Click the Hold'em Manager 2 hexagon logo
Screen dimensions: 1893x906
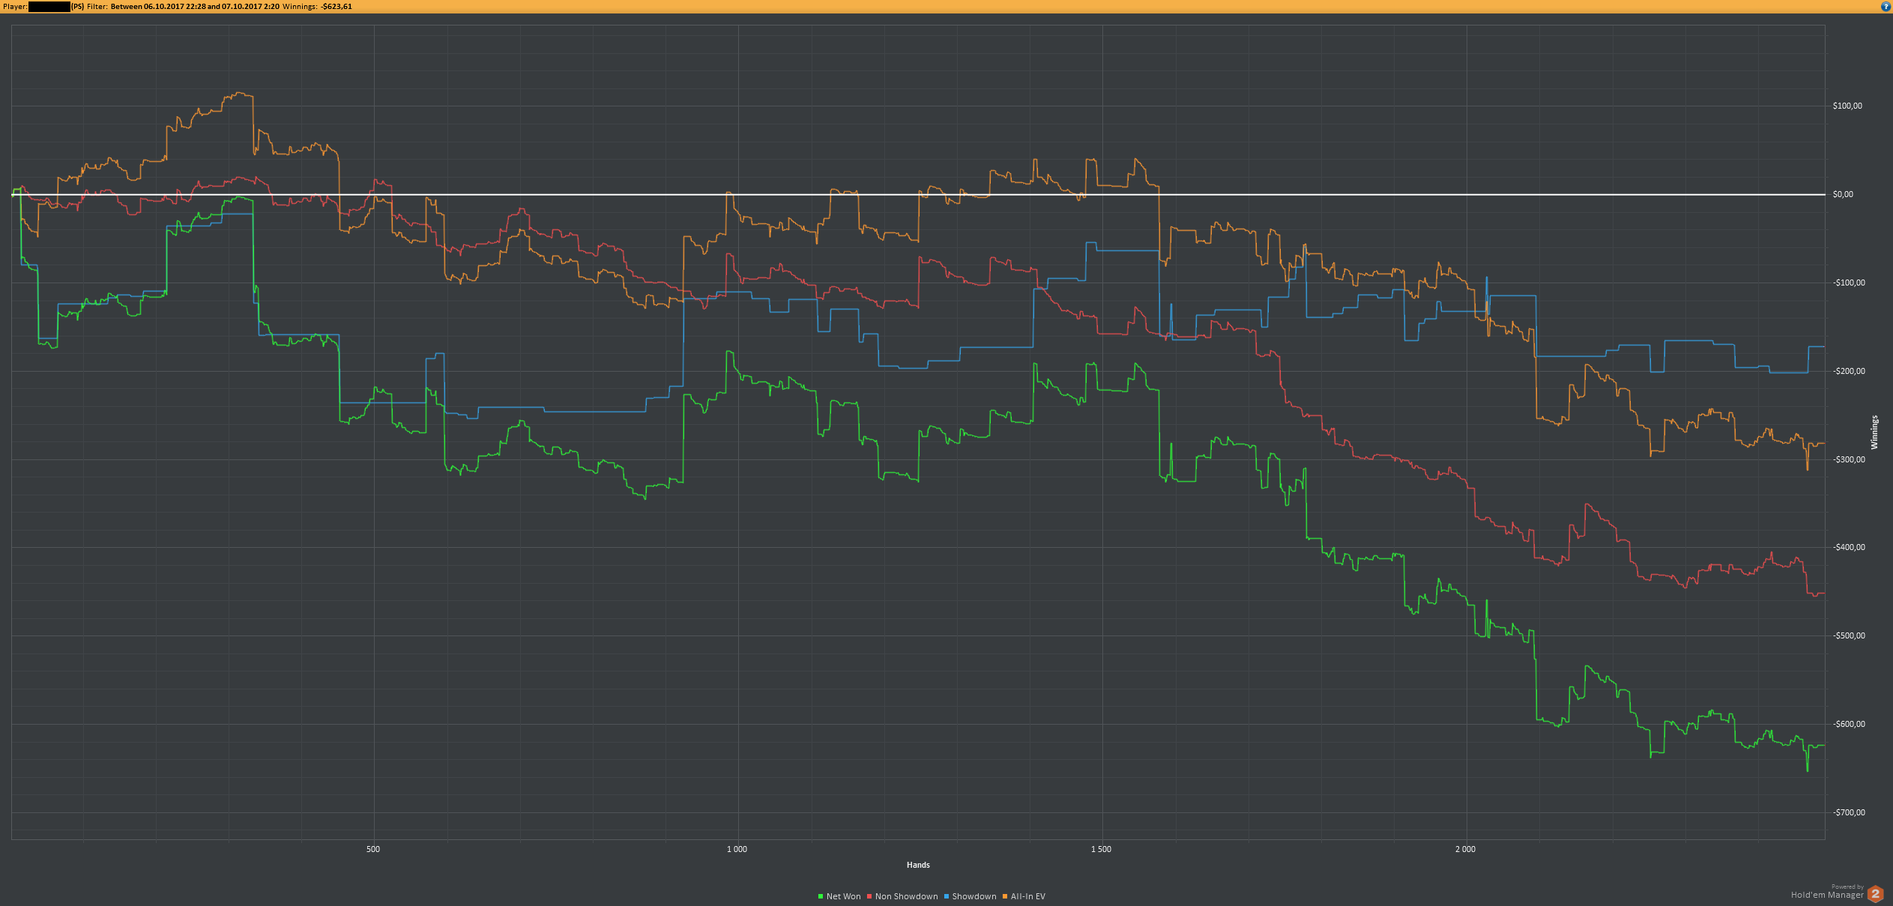(1875, 894)
